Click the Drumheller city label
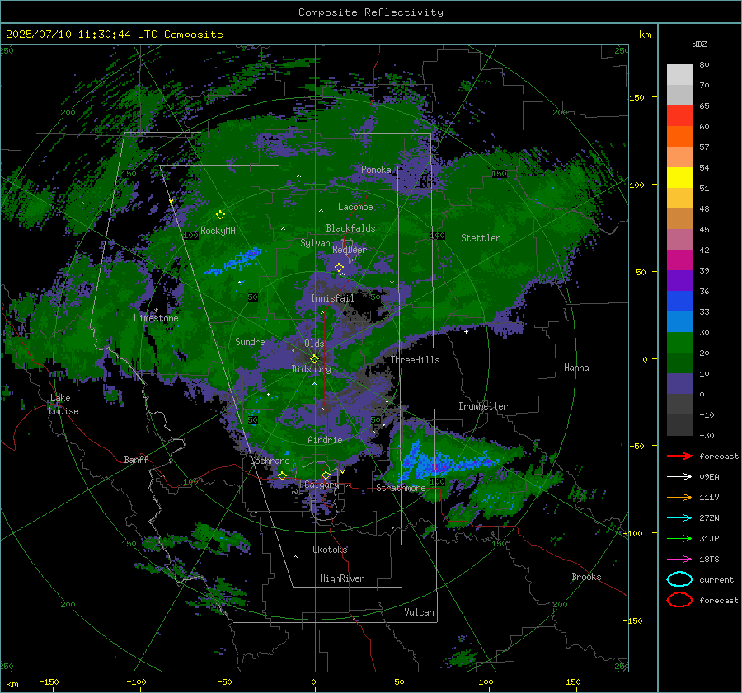Screen dimensions: 742x693 483,406
